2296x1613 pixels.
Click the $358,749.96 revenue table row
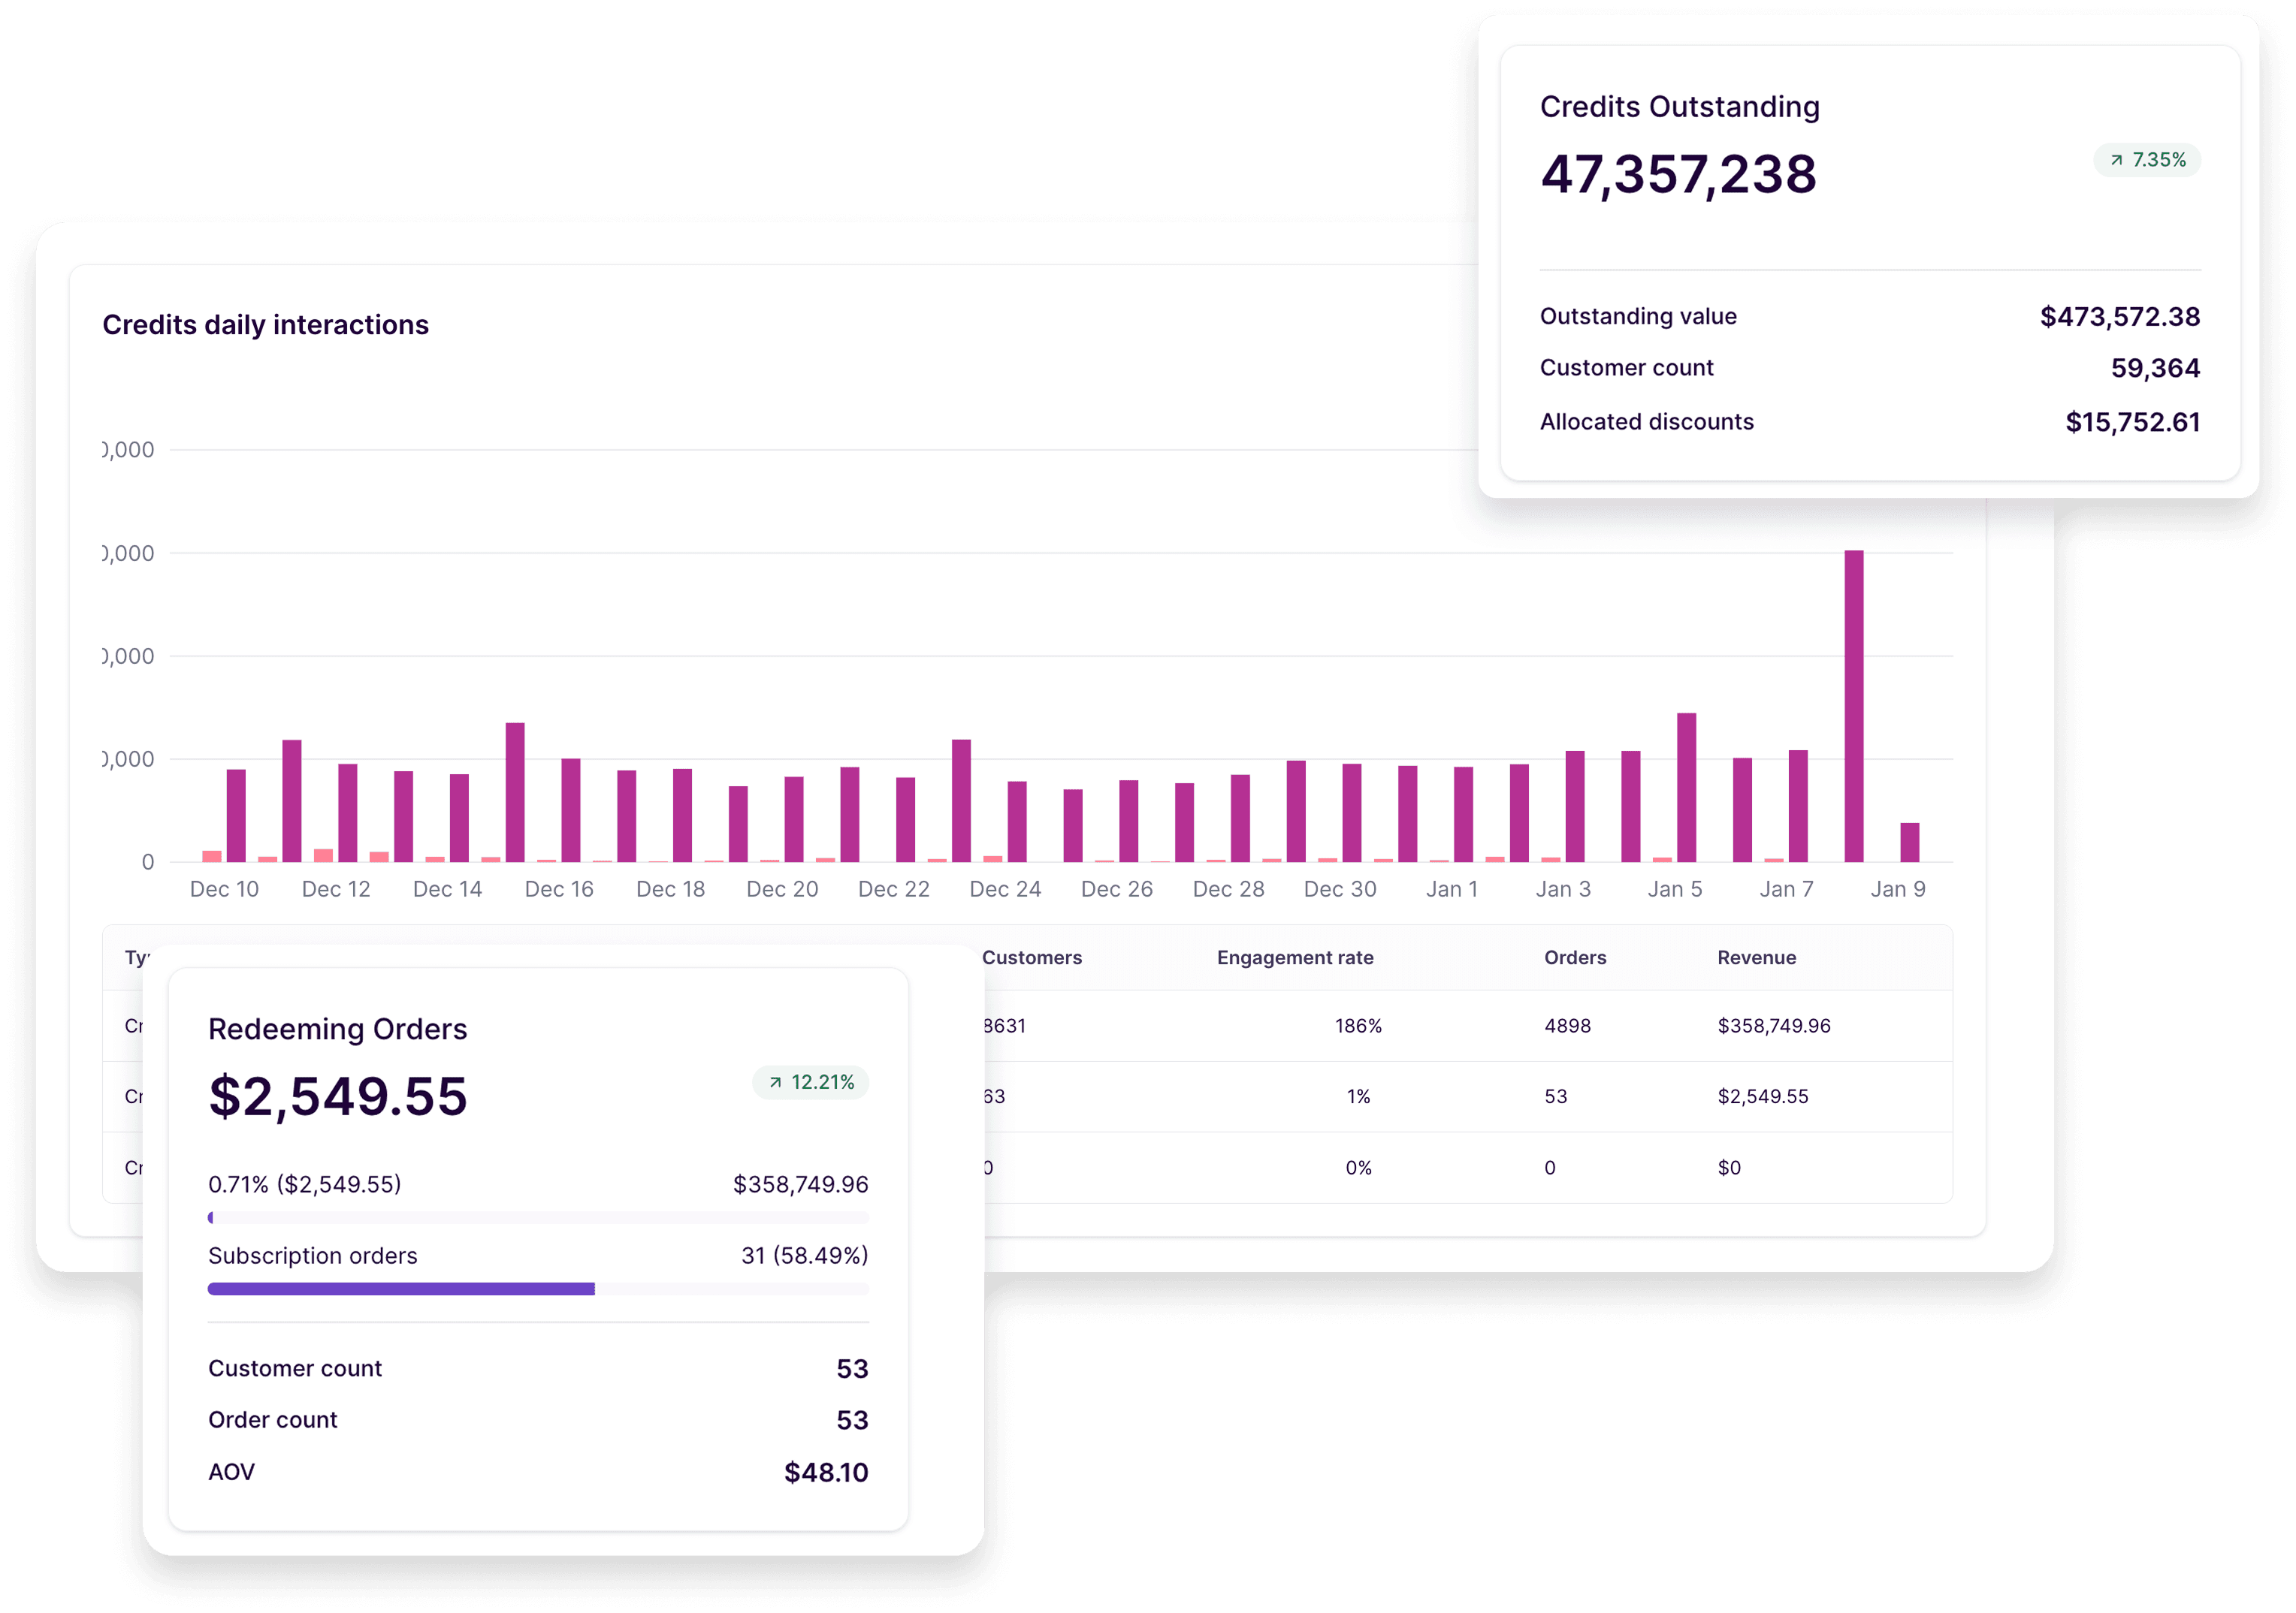tap(1773, 1025)
